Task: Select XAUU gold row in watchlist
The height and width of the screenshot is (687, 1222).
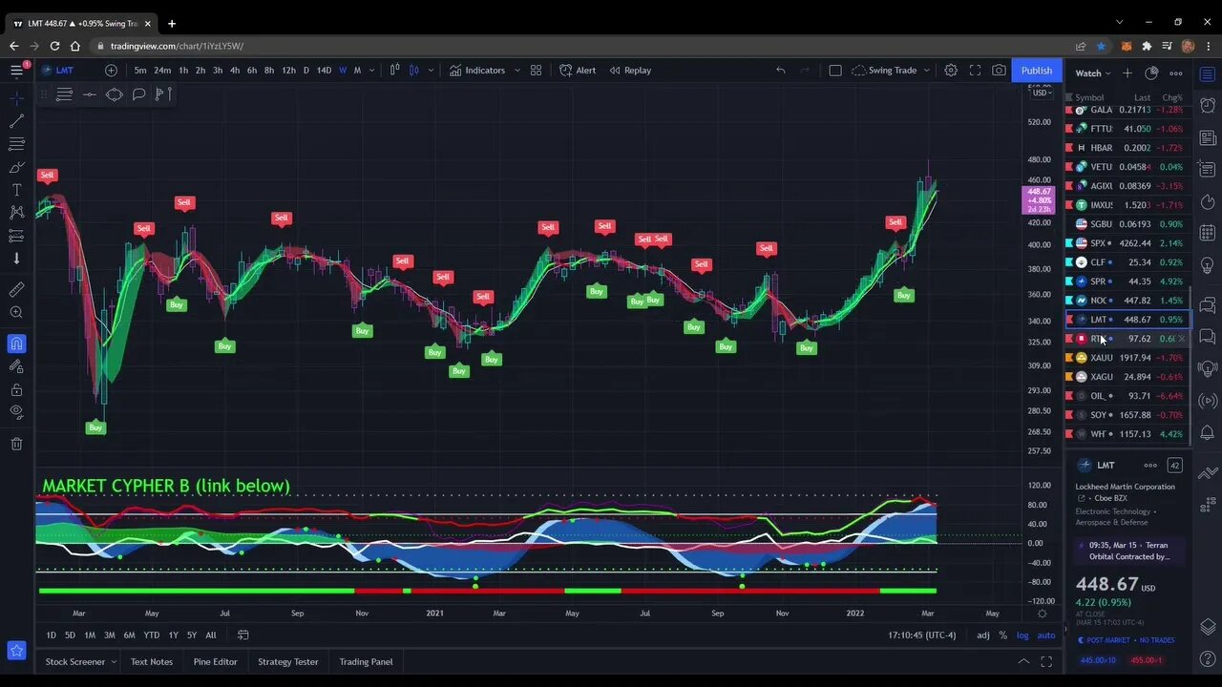Action: (1127, 358)
